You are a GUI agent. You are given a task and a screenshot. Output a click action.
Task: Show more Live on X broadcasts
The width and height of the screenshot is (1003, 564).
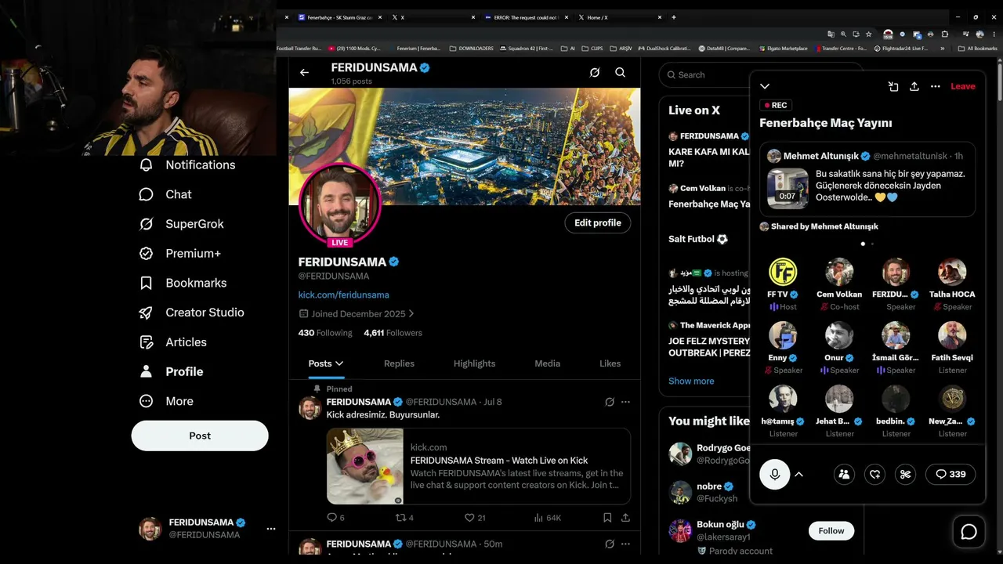coord(691,381)
